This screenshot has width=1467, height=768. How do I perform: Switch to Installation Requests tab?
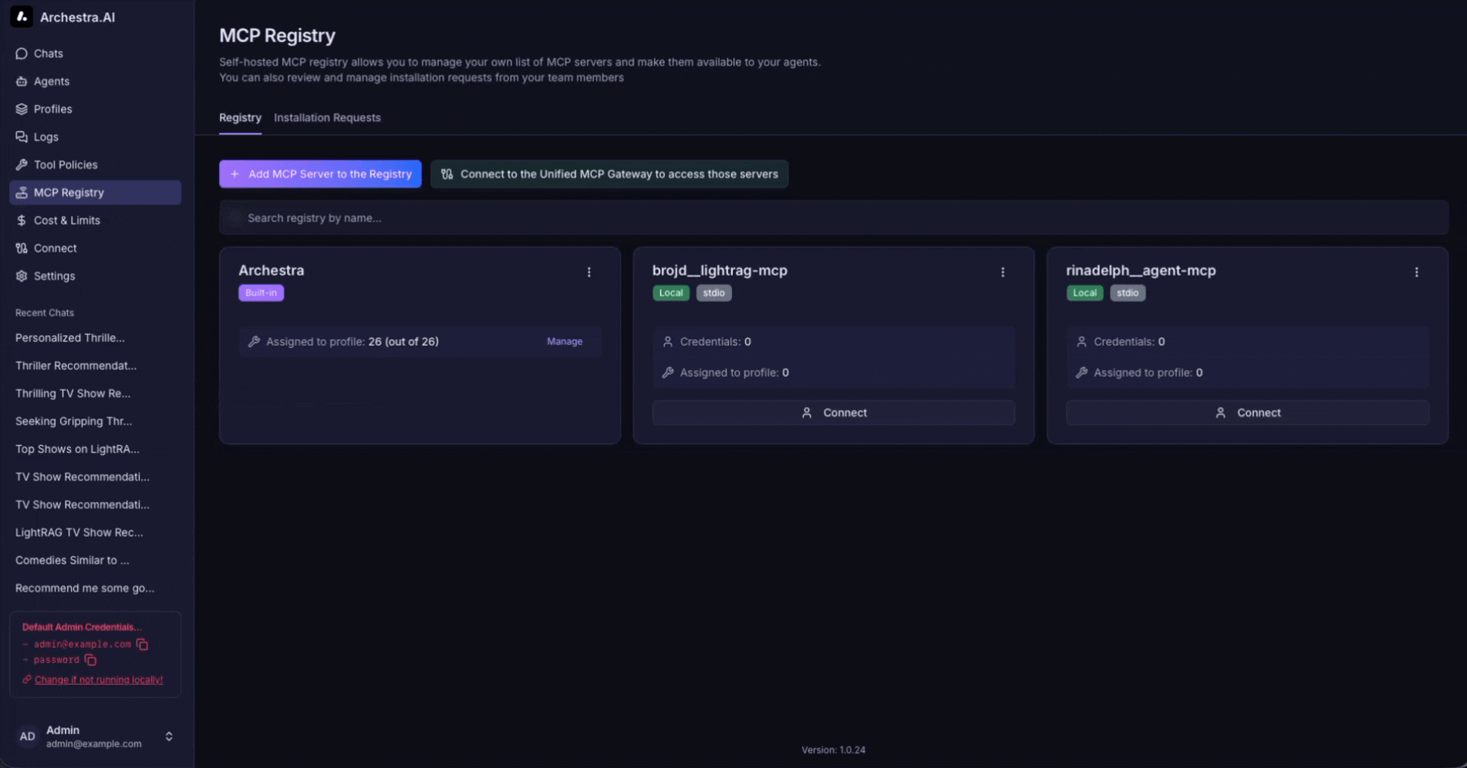pyautogui.click(x=327, y=117)
